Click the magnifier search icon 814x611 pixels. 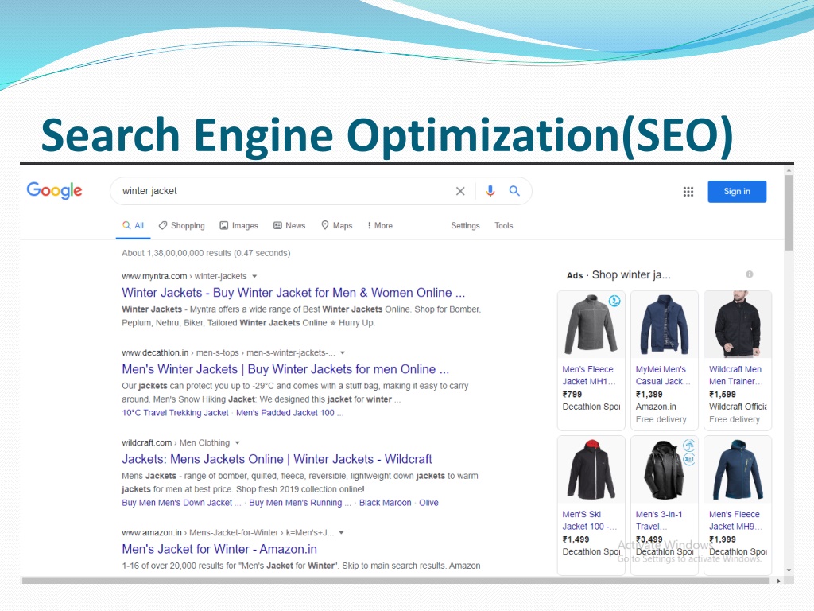click(514, 191)
